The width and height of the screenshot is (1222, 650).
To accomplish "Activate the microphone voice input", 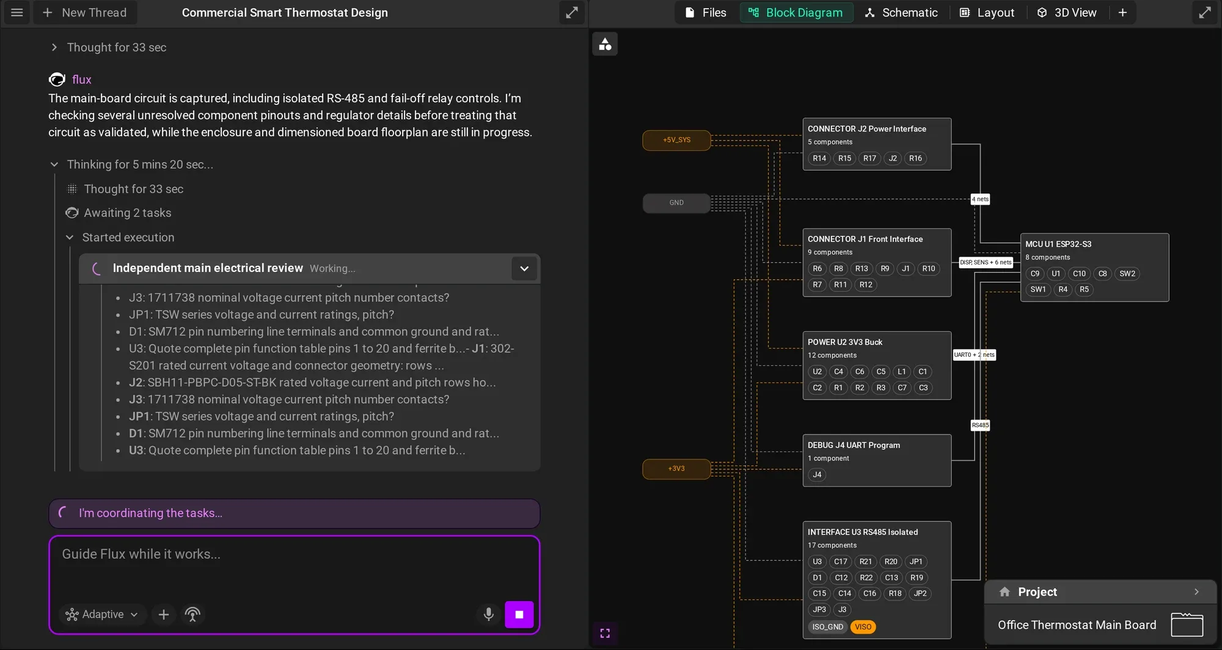I will [488, 615].
